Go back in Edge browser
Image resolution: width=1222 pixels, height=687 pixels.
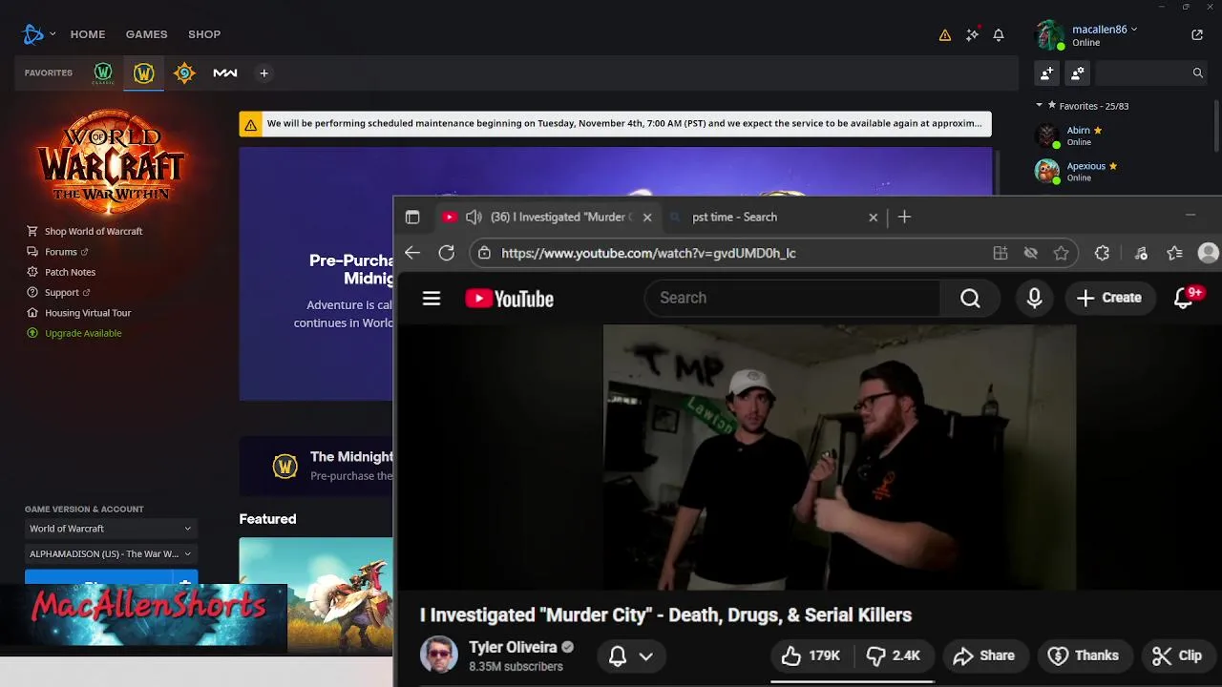412,253
